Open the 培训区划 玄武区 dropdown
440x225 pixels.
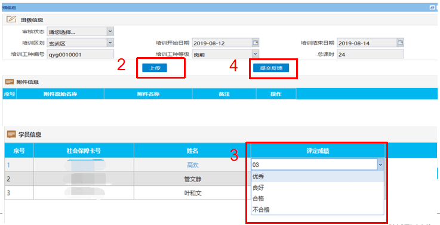[x=110, y=43]
